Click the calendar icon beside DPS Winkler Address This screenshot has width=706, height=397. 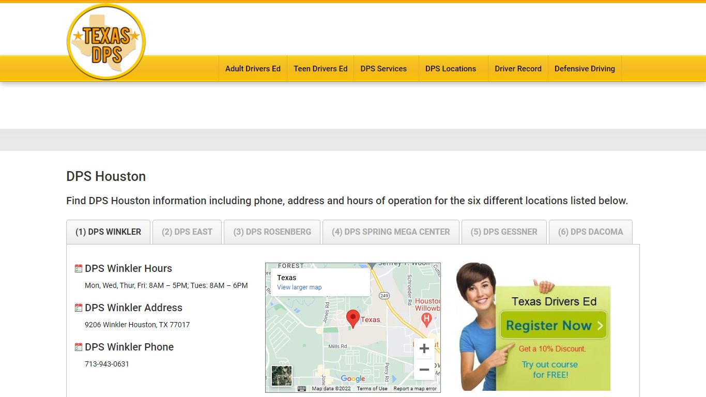(79, 308)
